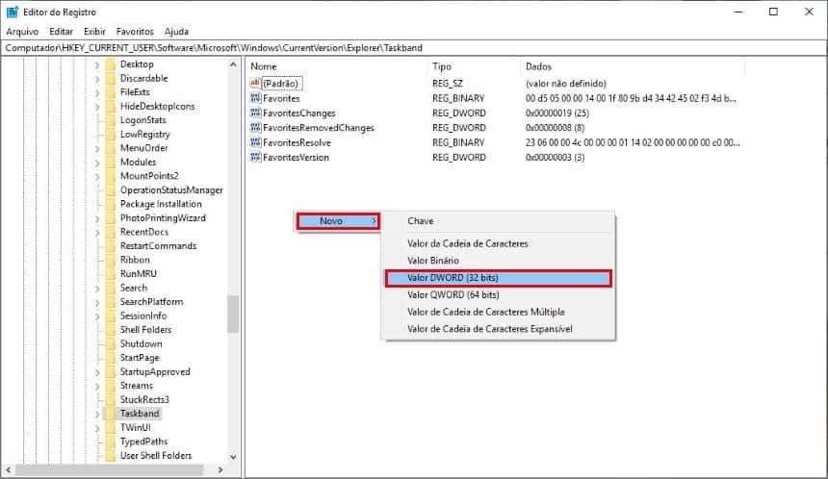Choose Valor da Cadeia de Caracteres
The width and height of the screenshot is (828, 479).
click(499, 243)
